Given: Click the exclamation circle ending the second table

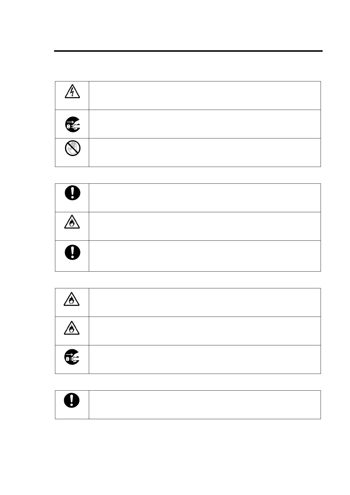Looking at the screenshot, I should (72, 252).
